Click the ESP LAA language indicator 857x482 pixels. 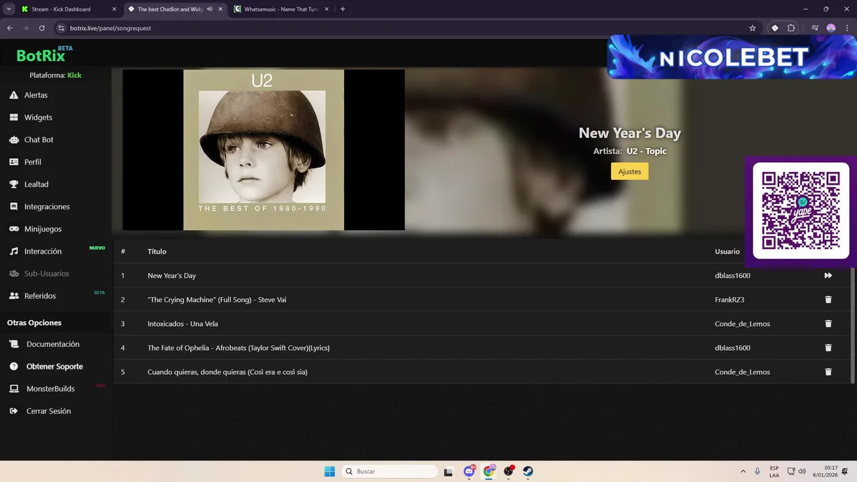point(774,471)
